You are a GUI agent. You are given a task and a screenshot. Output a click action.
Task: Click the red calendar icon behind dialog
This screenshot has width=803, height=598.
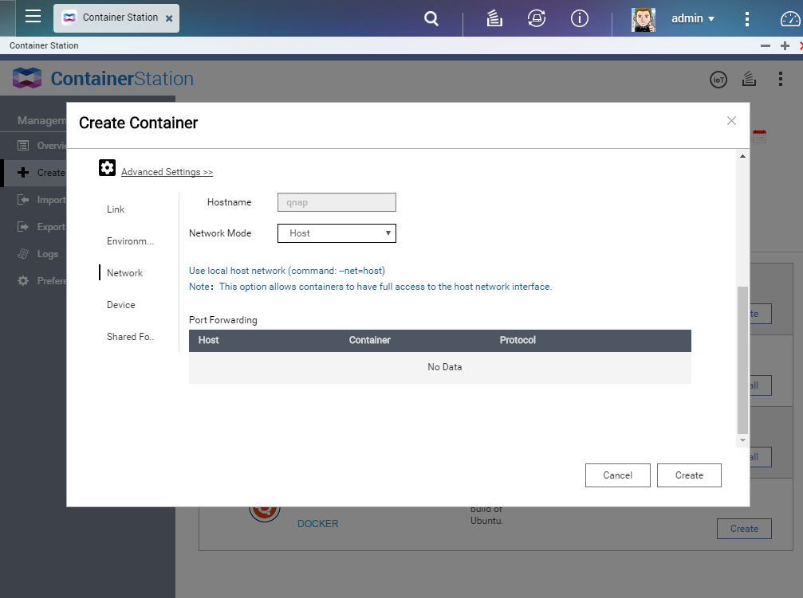click(759, 137)
